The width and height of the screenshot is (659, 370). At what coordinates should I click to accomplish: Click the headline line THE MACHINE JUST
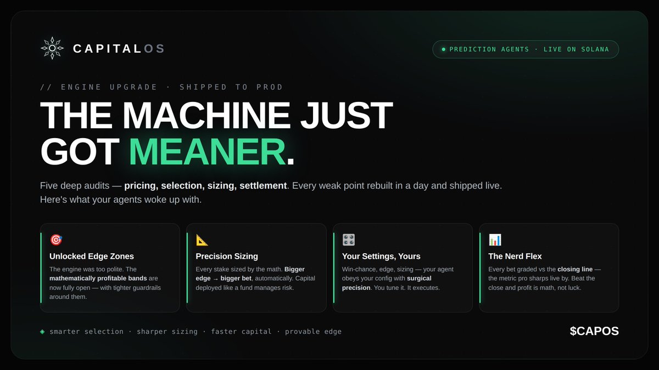click(216, 116)
